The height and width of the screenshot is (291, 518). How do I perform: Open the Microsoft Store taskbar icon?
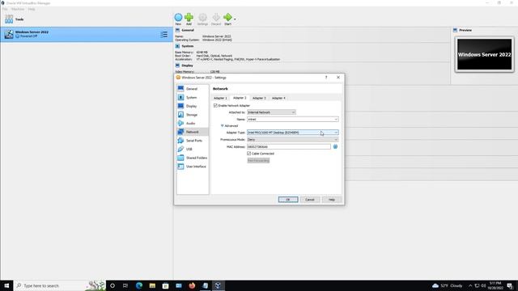(x=165, y=285)
